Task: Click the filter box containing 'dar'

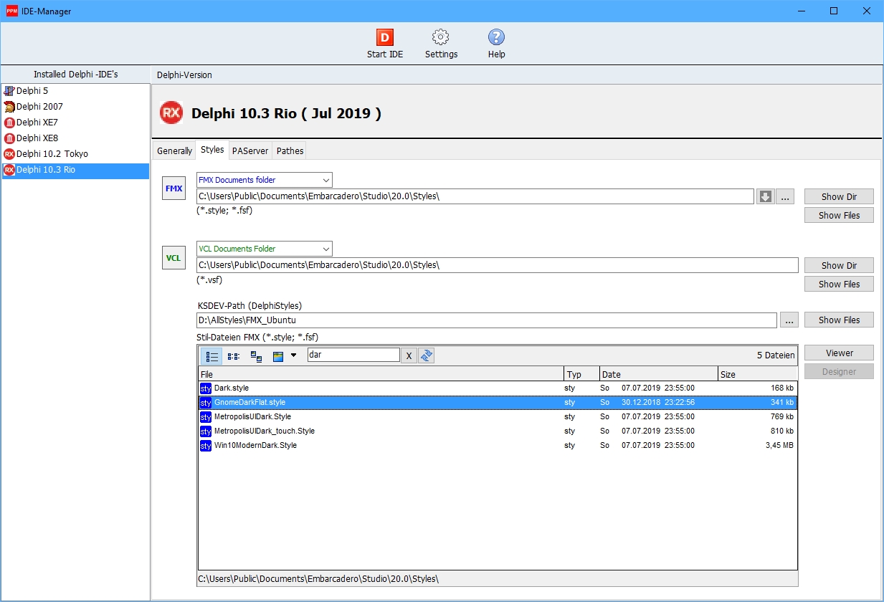Action: pos(353,355)
